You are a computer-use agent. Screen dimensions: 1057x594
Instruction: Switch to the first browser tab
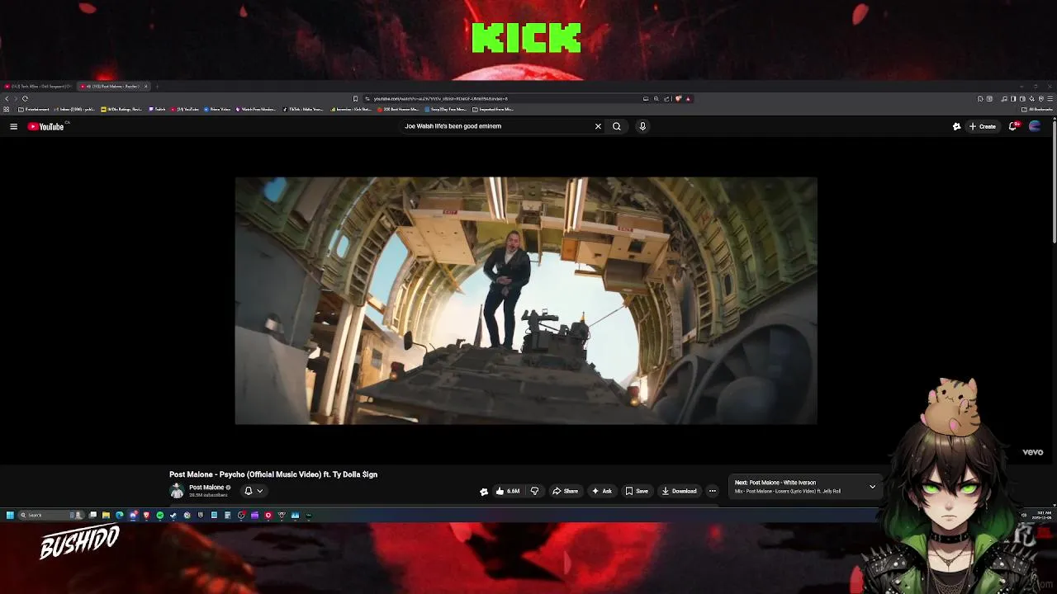[x=38, y=86]
